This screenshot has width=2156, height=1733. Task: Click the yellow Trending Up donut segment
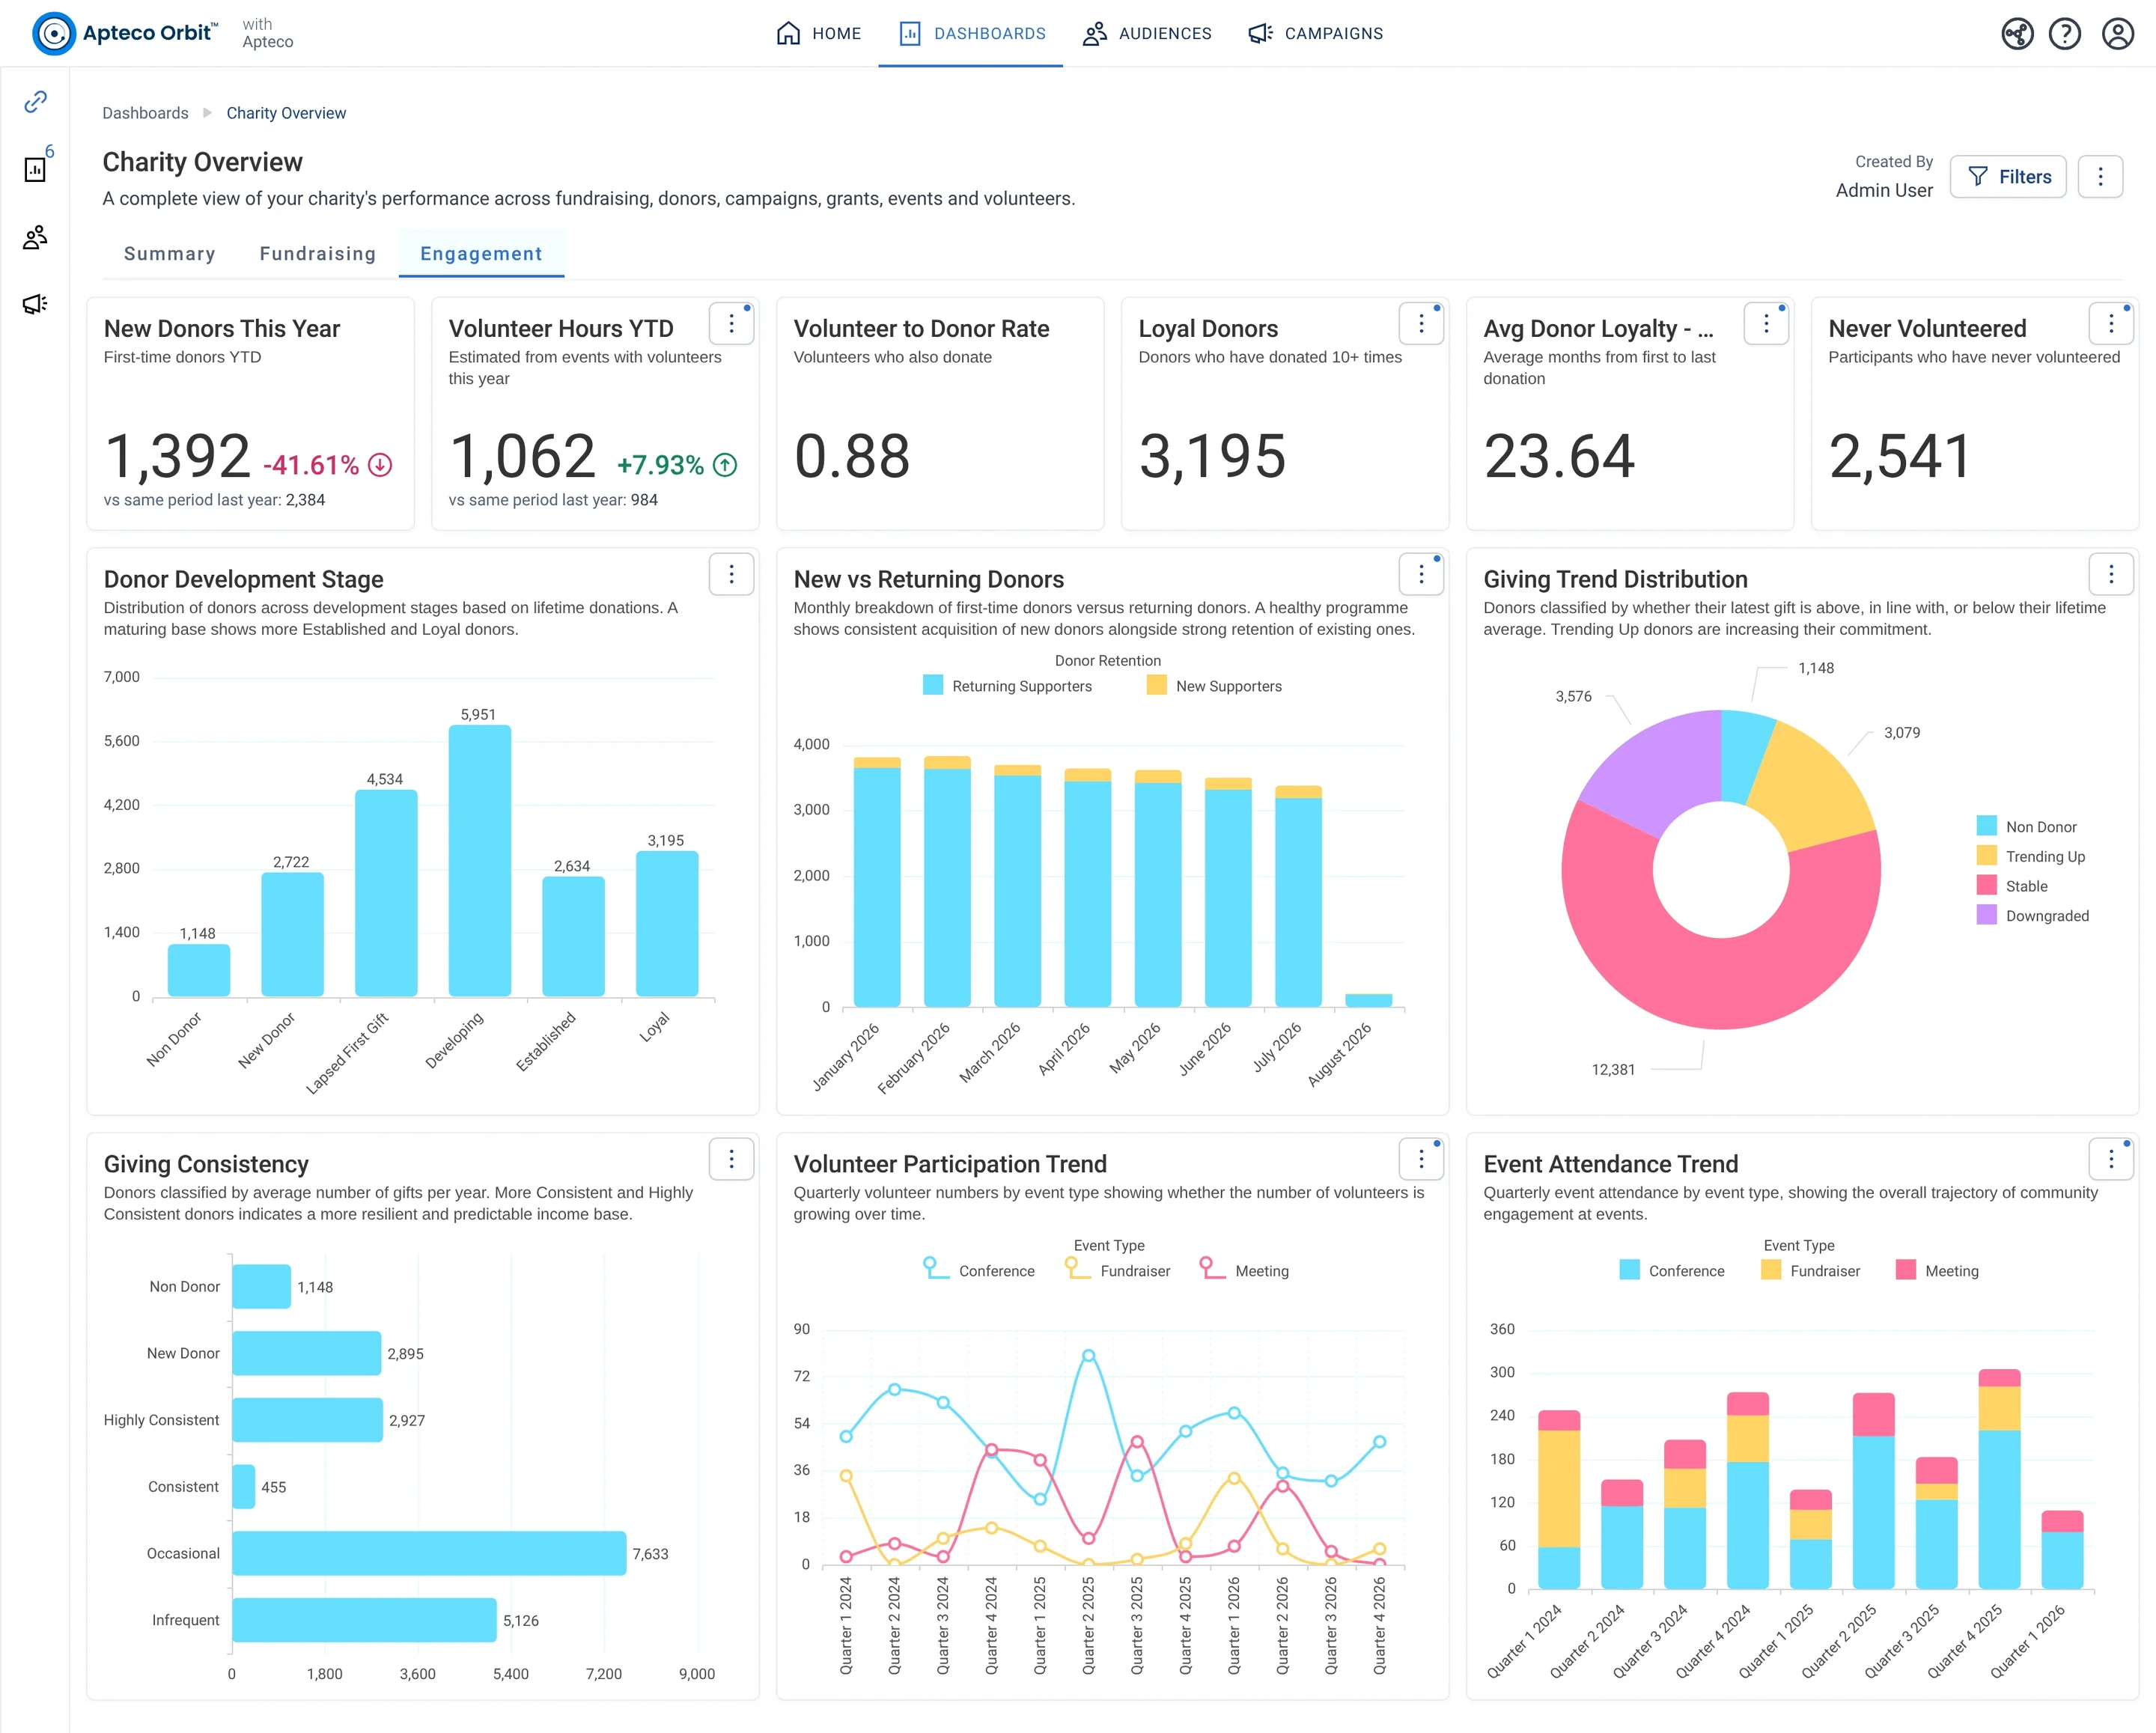tap(1812, 786)
